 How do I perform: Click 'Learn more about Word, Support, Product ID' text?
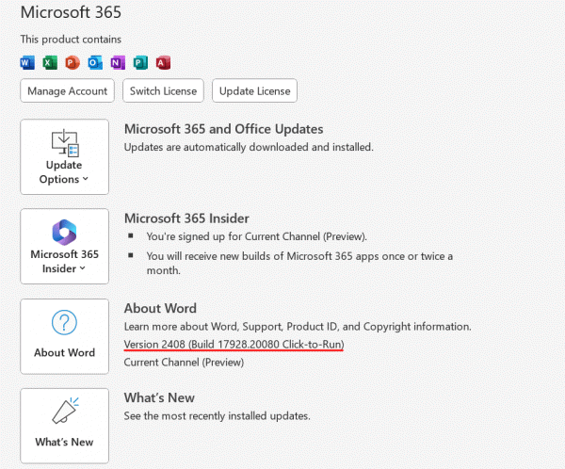tap(298, 327)
